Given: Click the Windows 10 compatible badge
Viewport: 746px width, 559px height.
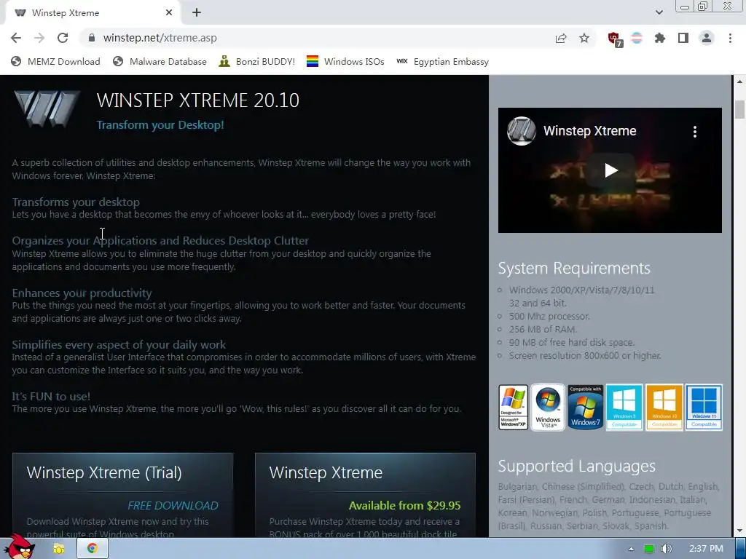Looking at the screenshot, I should click(664, 408).
